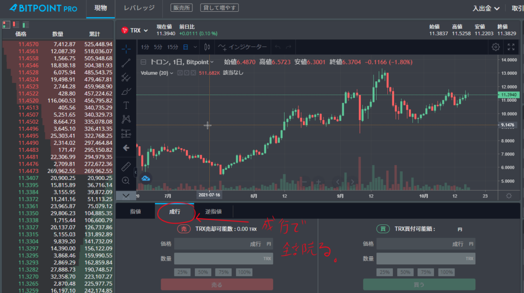This screenshot has height=293, width=524.
Task: Select the crosshair cursor tool
Action: (x=126, y=49)
